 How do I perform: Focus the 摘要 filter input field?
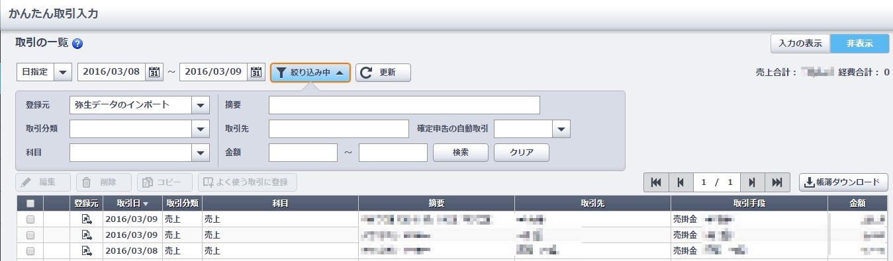tap(404, 105)
